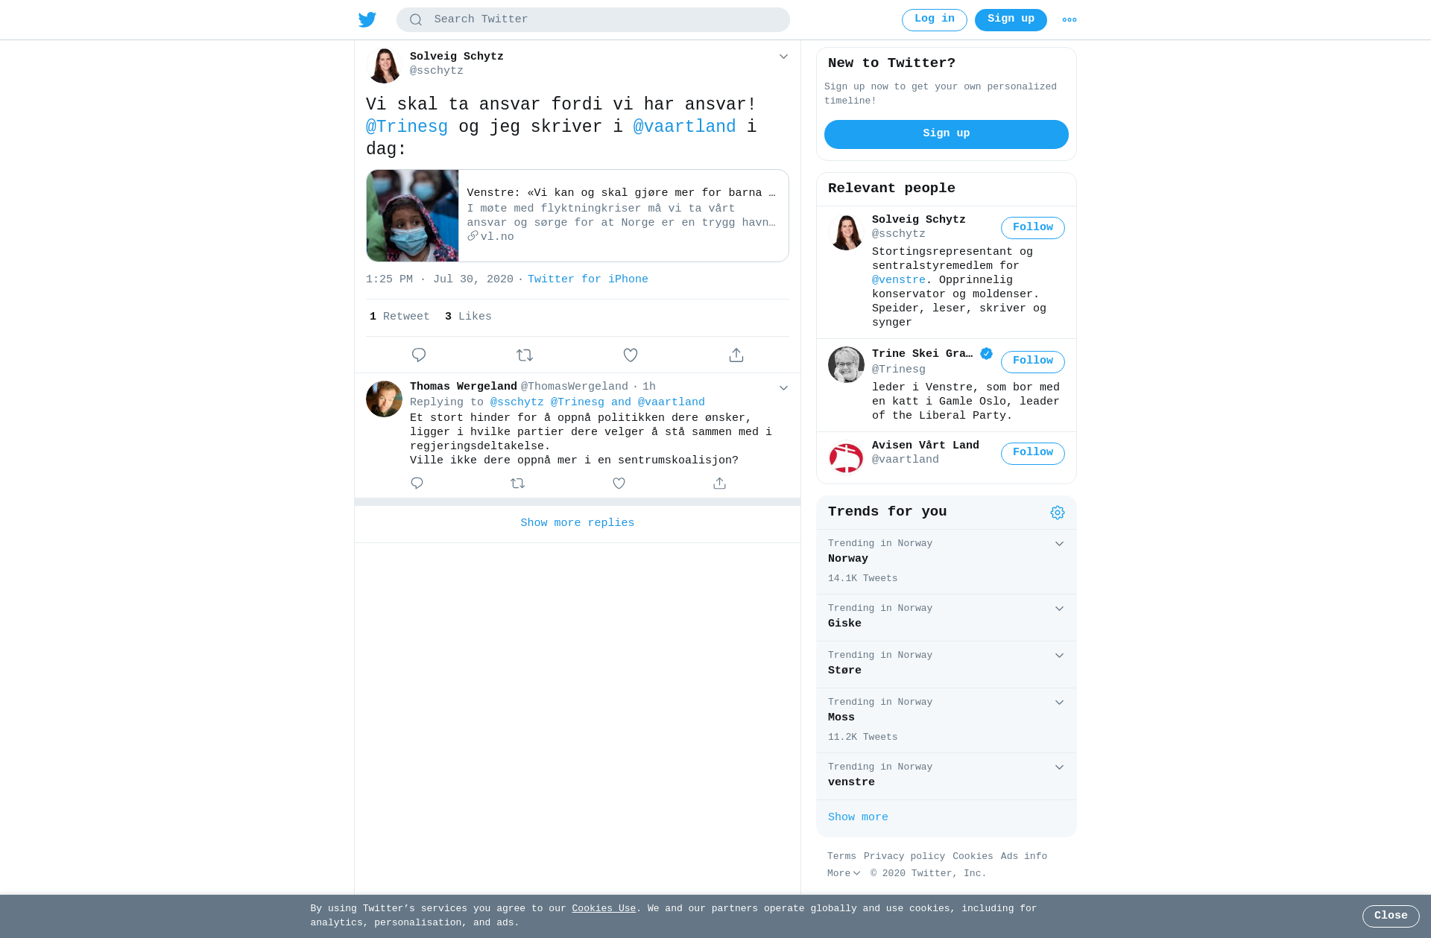Open the More footer dropdown
1431x938 pixels.
click(844, 874)
